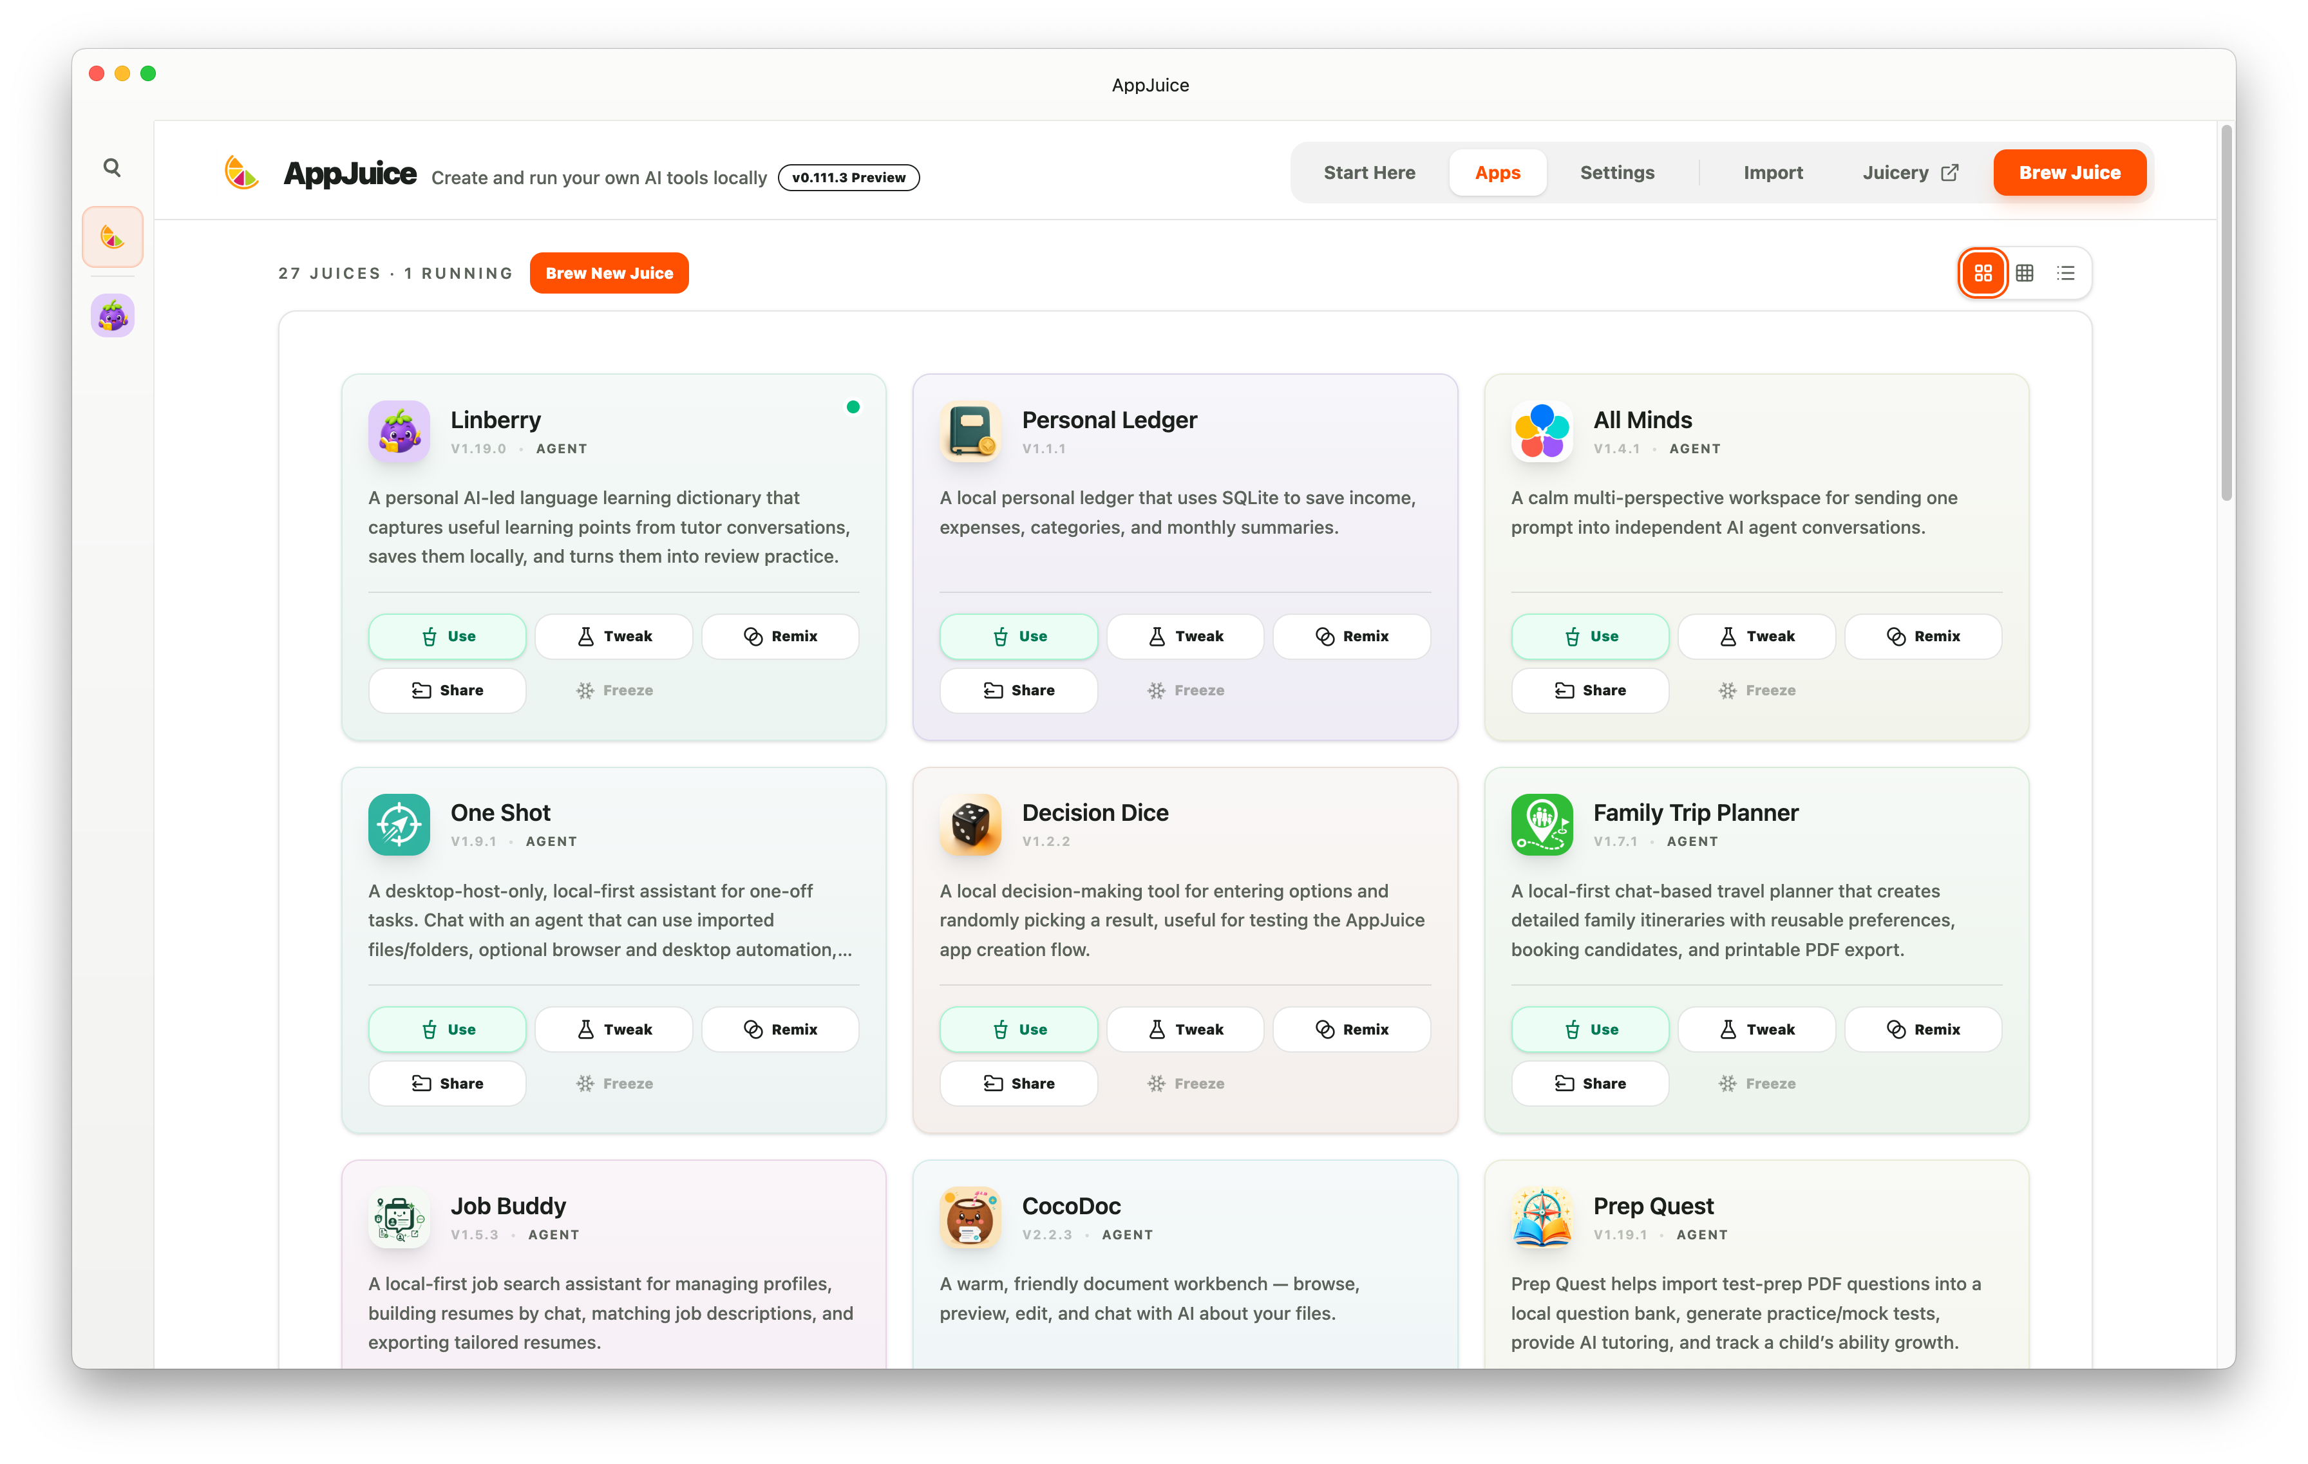This screenshot has width=2308, height=1464.
Task: Click the Personal Ledger app icon
Action: click(x=970, y=431)
